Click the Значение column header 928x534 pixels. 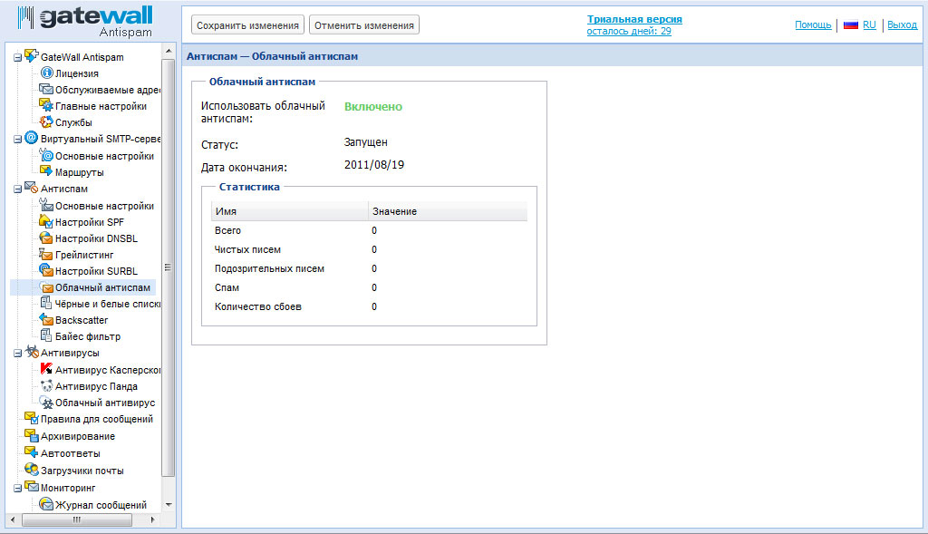point(448,211)
